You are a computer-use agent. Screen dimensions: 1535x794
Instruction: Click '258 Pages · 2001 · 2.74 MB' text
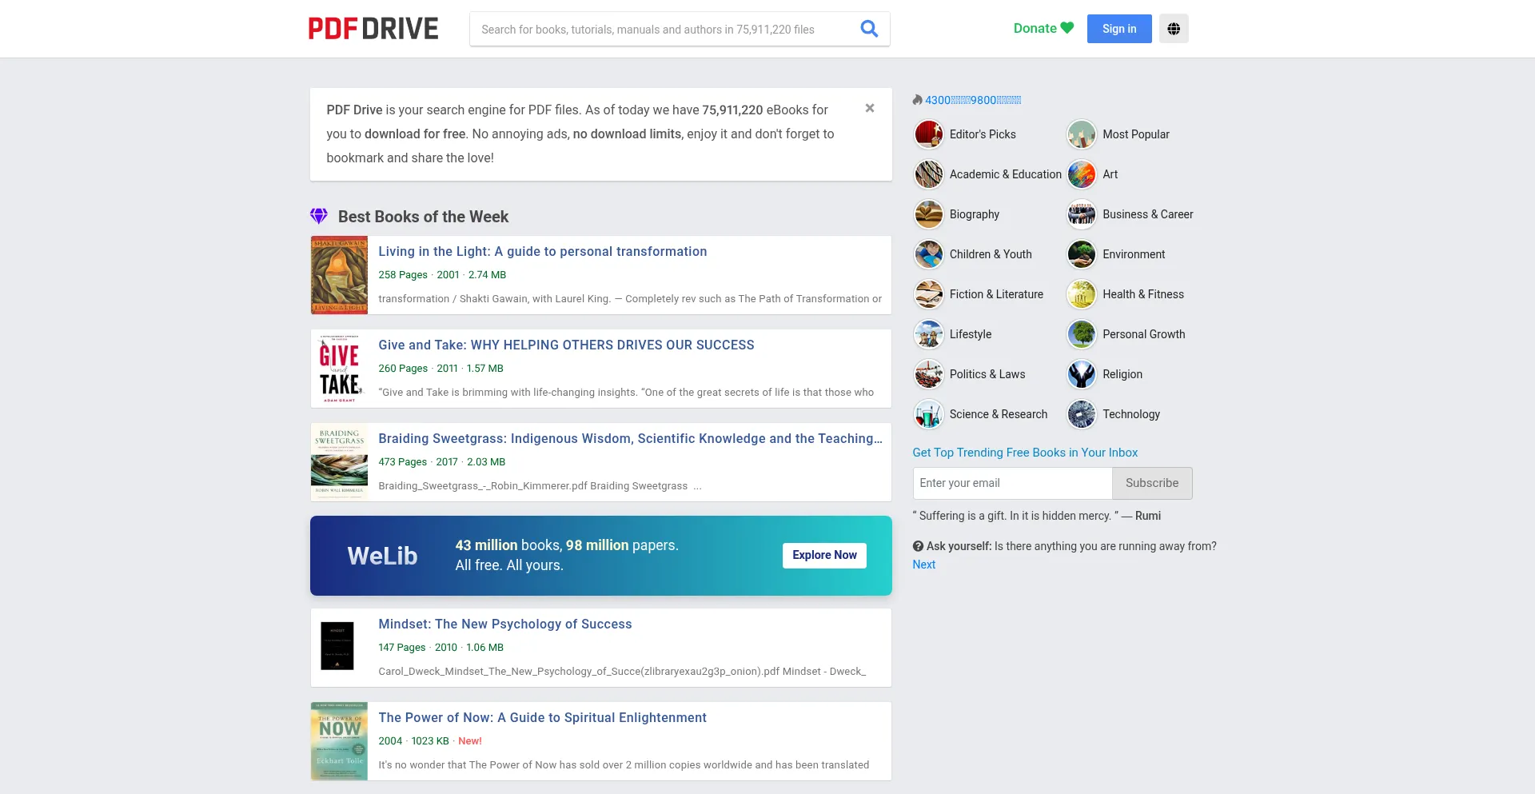click(442, 275)
